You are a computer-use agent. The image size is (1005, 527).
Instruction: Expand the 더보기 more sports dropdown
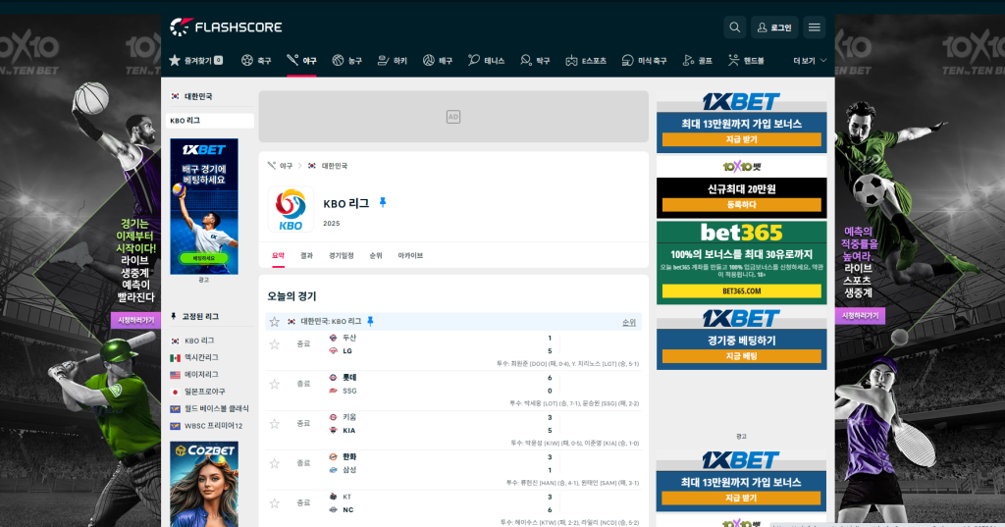coord(810,60)
